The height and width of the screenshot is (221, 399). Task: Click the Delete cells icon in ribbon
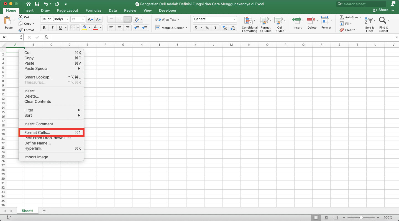311,20
